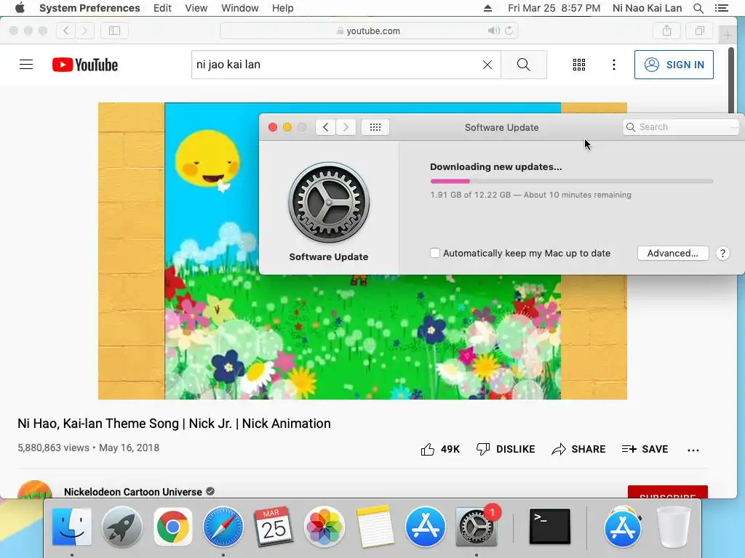Like the video with 49K thumbs up
The width and height of the screenshot is (745, 558).
pyautogui.click(x=440, y=449)
